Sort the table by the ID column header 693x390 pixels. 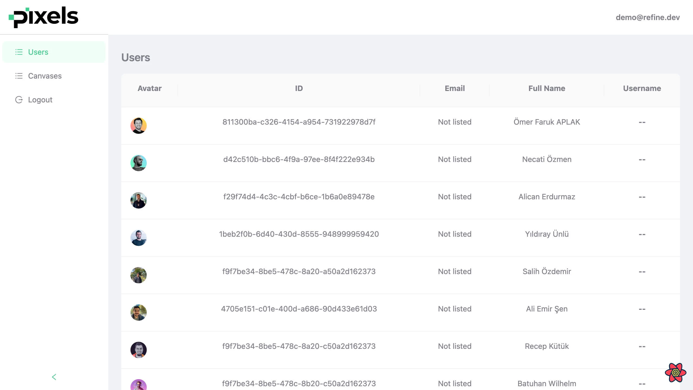299,88
